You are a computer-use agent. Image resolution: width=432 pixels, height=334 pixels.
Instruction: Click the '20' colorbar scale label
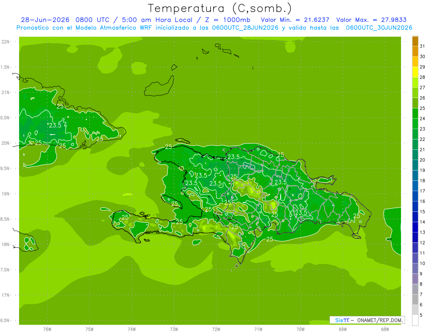tap(422, 160)
